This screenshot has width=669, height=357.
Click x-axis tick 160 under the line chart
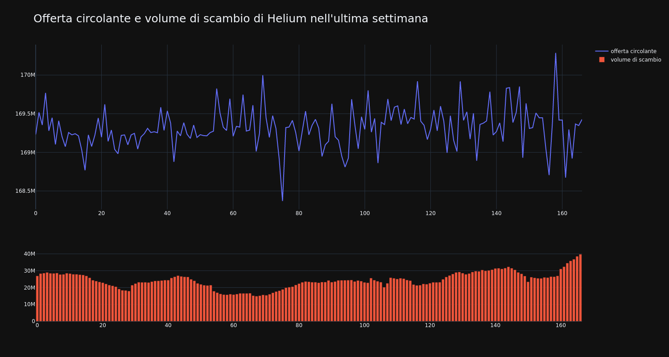click(x=562, y=213)
